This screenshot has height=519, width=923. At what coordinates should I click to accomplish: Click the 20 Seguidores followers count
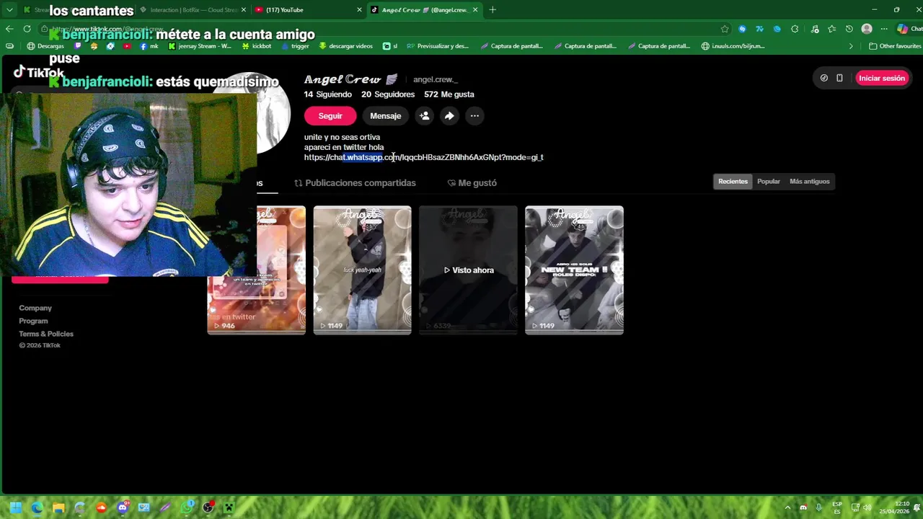point(388,94)
